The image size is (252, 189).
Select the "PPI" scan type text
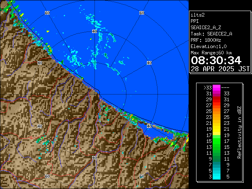(x=195, y=21)
